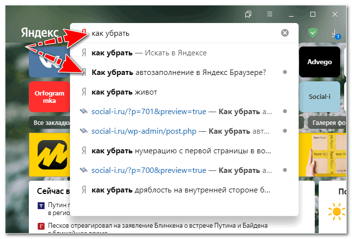This screenshot has height=239, width=352.
Task: Click the site favicon beside social-i.ru/wp-admin/post.php
Action: point(84,131)
